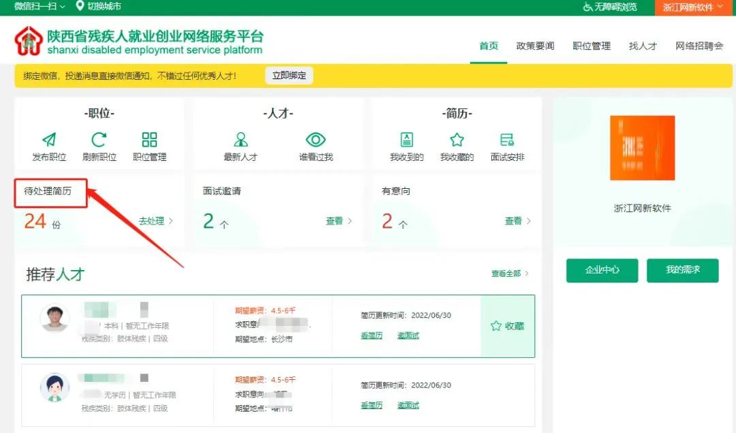Switch to the 政策要闻 tab
Screen dimensions: 736x433
coord(535,45)
